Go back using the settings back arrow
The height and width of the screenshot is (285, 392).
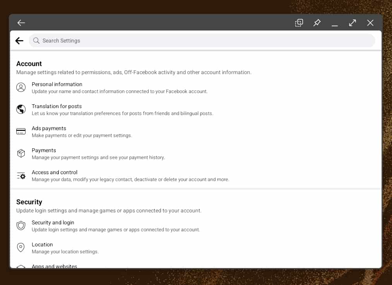click(x=19, y=41)
